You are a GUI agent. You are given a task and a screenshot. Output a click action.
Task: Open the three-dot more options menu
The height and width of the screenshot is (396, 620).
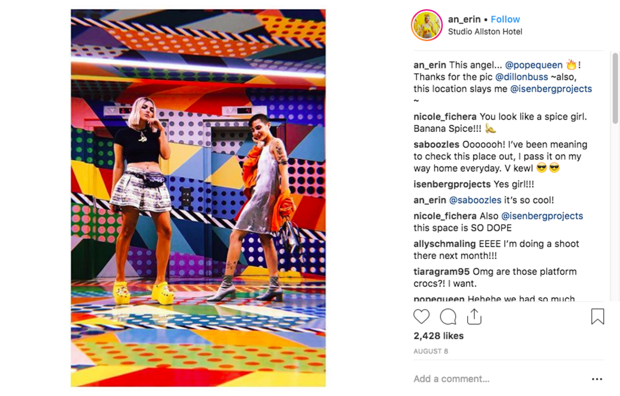(597, 379)
